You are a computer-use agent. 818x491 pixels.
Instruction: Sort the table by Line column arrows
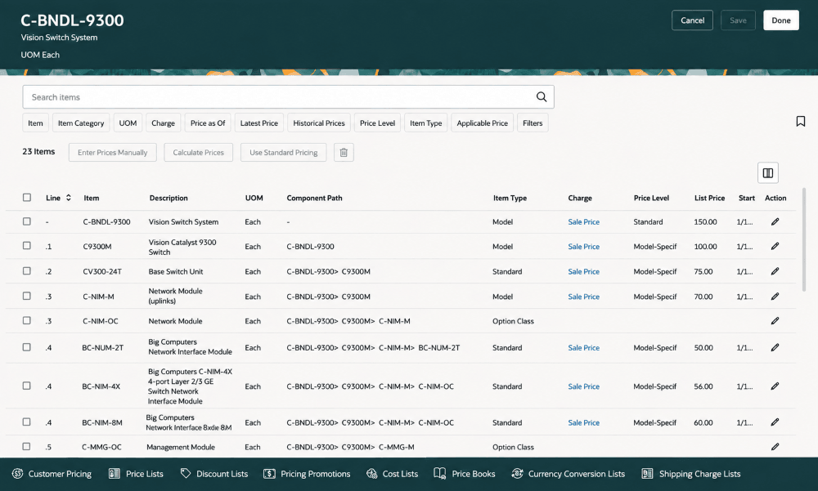click(x=69, y=198)
